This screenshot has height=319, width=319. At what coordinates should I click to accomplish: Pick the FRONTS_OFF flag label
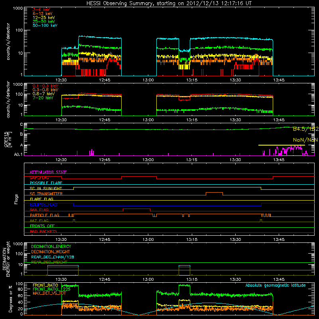42,226
